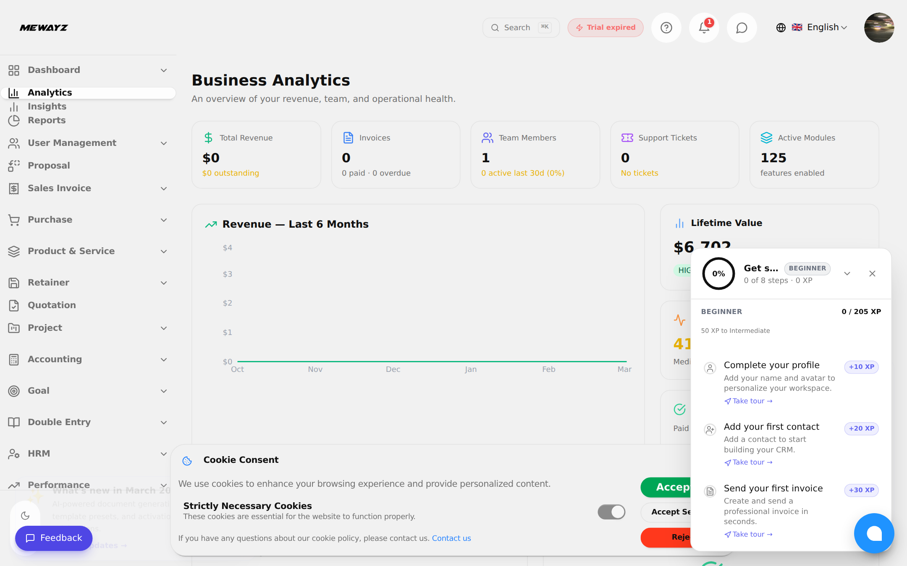Open notifications bell with badge

(704, 27)
